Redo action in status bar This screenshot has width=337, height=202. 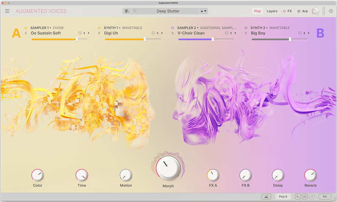click(x=312, y=196)
